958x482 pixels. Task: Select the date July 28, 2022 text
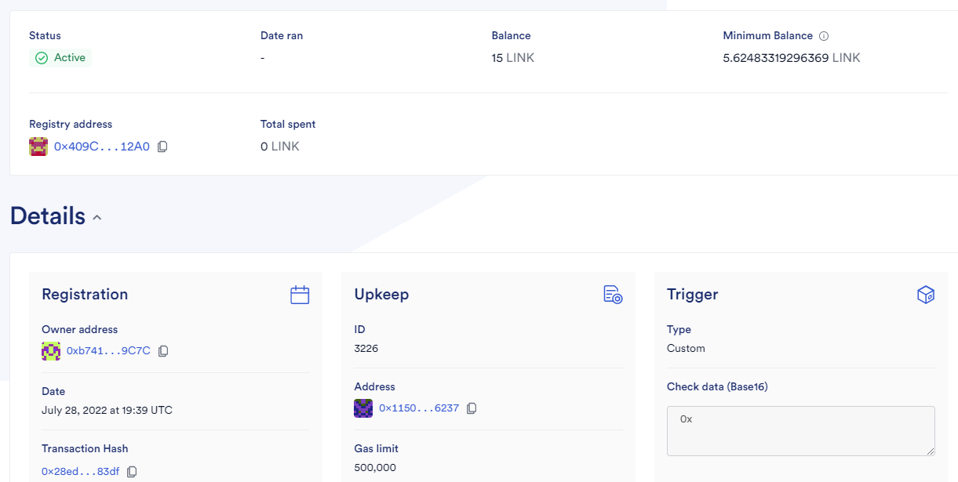[107, 411]
